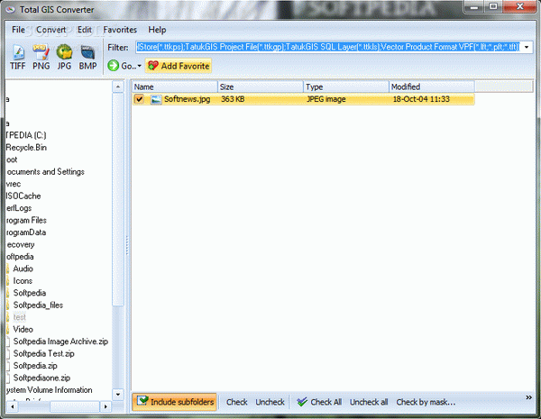This screenshot has width=541, height=419.
Task: Open the Convert menu
Action: coord(50,30)
